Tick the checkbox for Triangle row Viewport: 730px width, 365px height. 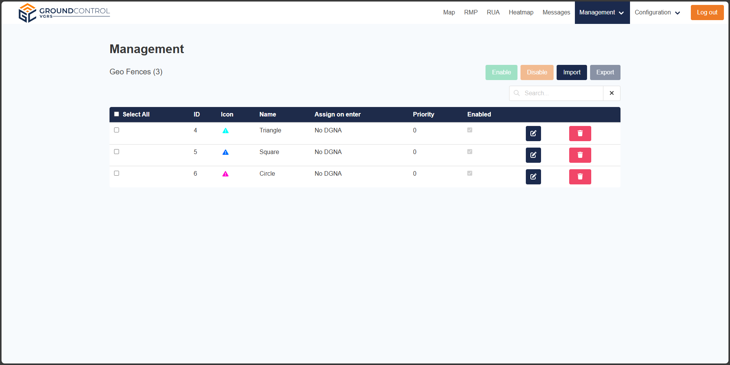coord(117,130)
